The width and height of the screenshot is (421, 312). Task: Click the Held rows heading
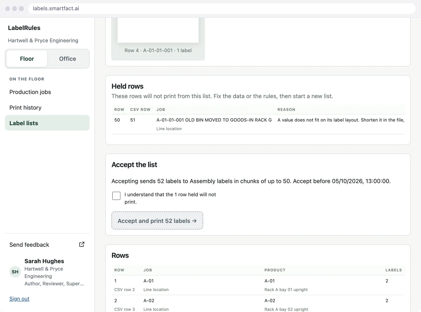(x=128, y=86)
